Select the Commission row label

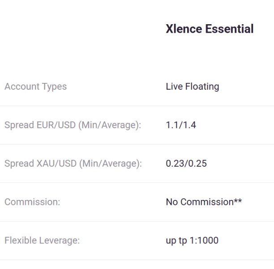pos(32,202)
